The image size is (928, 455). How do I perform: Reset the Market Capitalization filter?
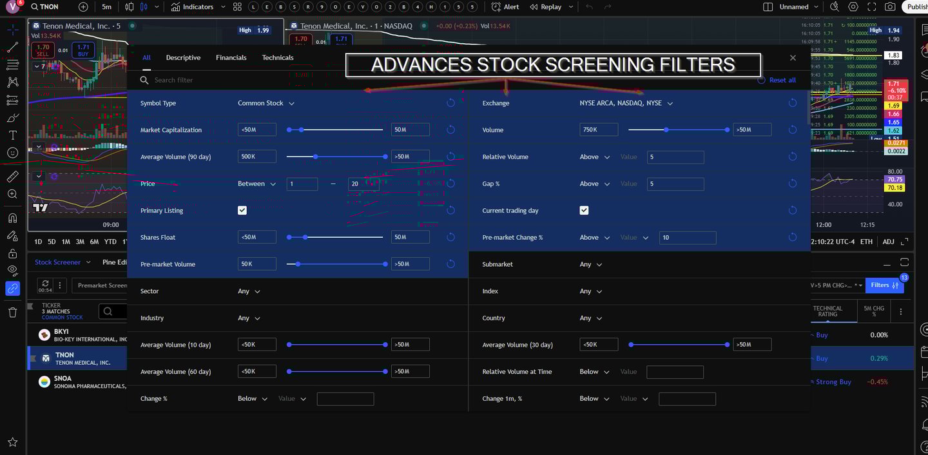coord(450,130)
